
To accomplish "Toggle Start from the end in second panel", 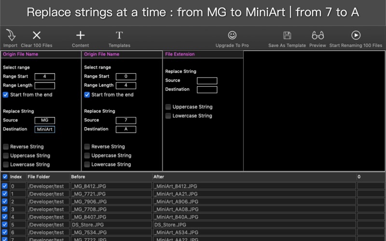I will coord(87,94).
